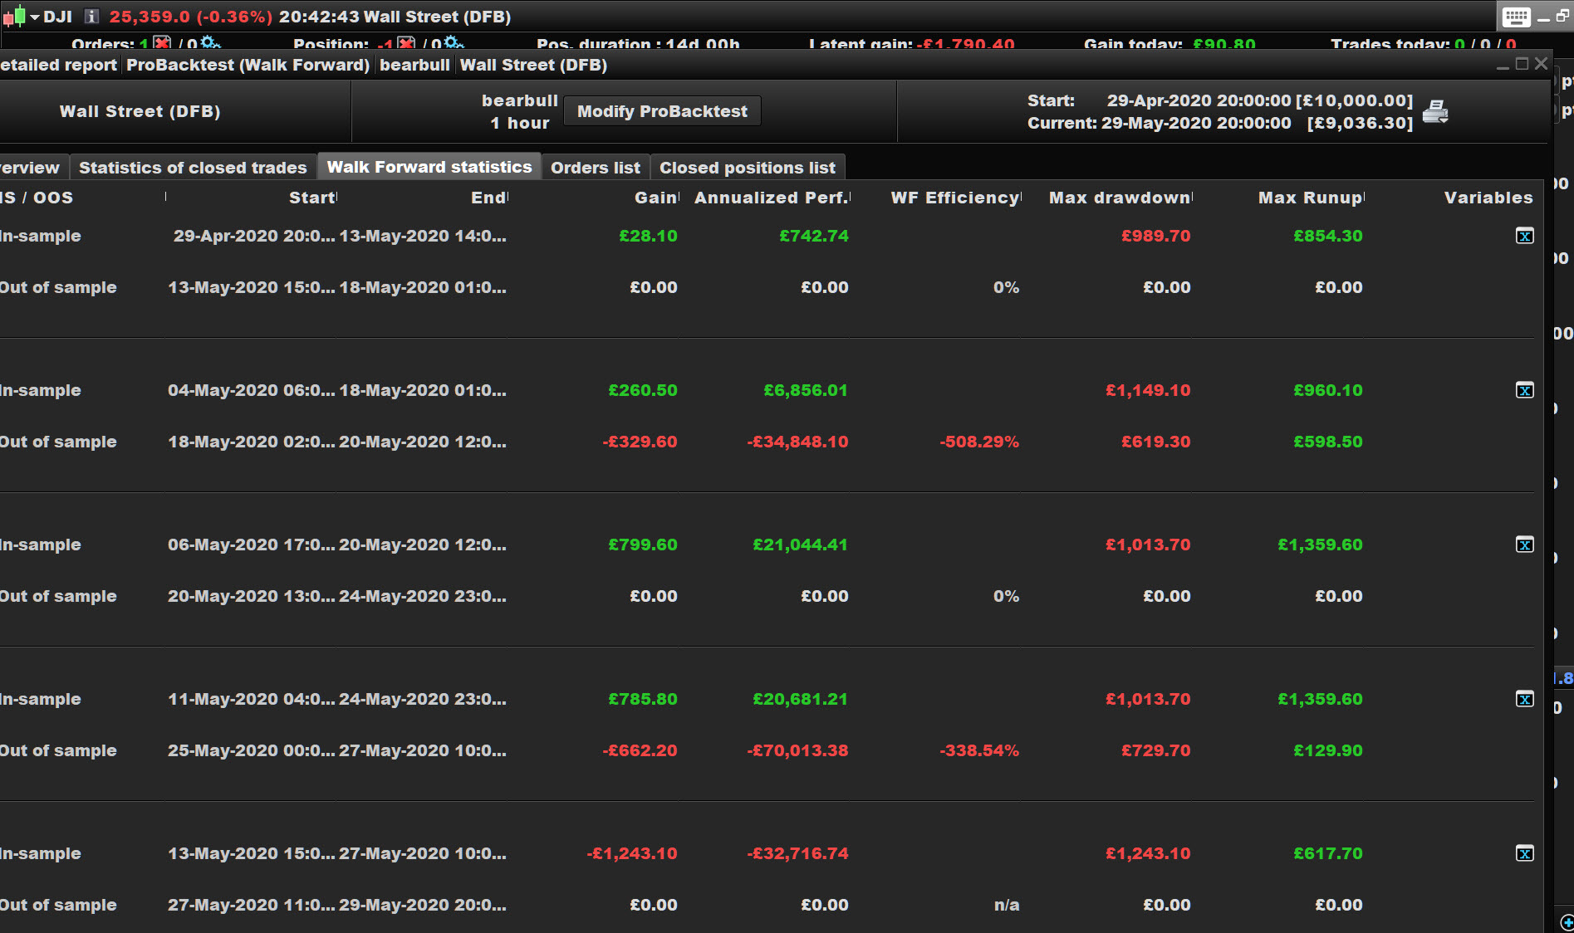
Task: Switch to the Statistics of closed trades tab
Action: point(193,168)
